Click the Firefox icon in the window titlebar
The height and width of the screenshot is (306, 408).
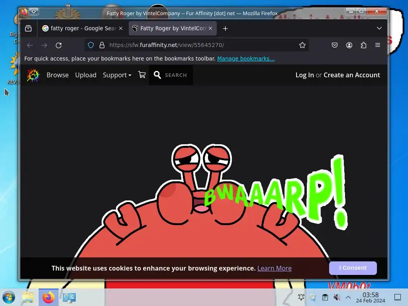[24, 11]
